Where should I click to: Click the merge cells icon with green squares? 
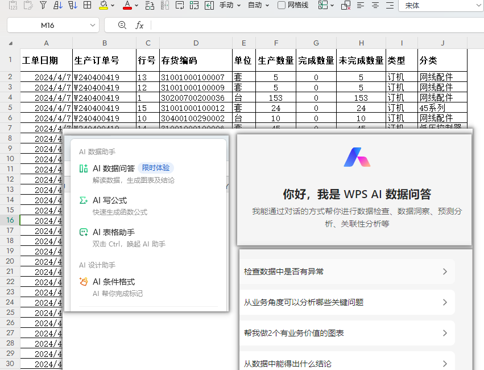[194, 5]
